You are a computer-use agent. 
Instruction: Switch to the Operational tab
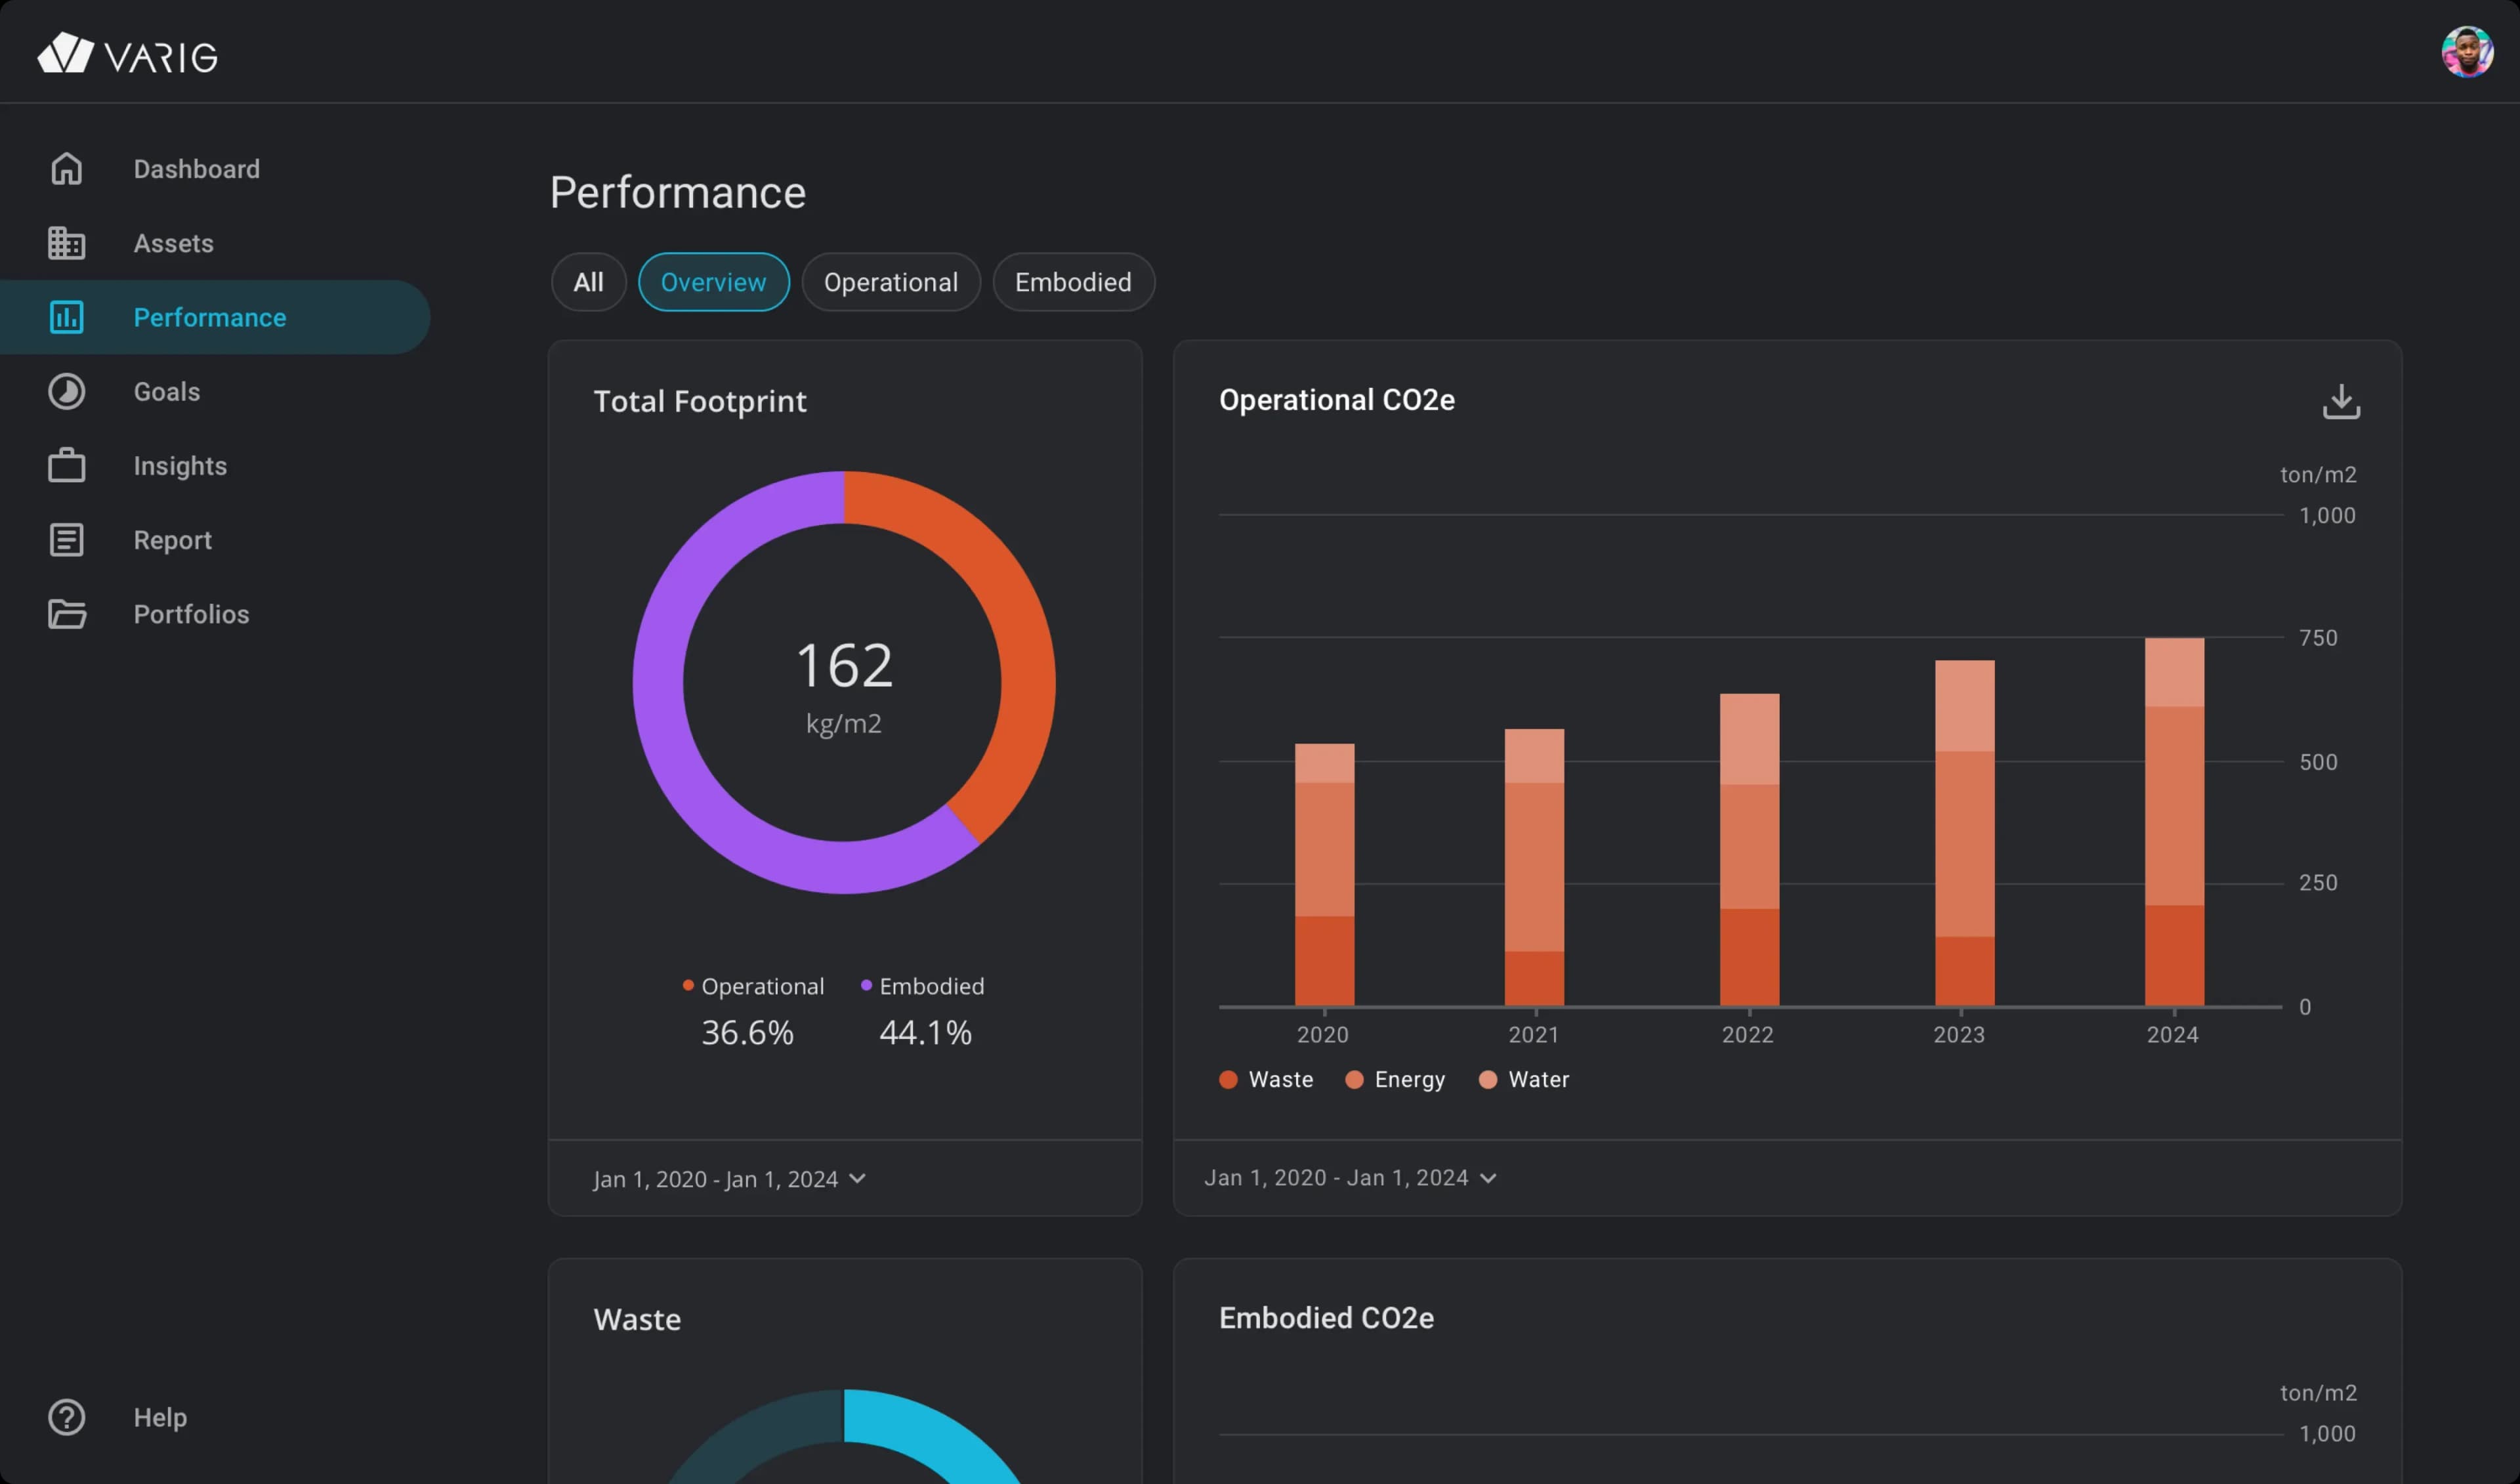click(x=890, y=282)
